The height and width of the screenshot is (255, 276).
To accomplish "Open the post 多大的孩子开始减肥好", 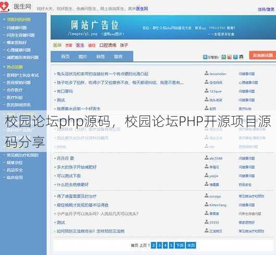I will 77,167.
